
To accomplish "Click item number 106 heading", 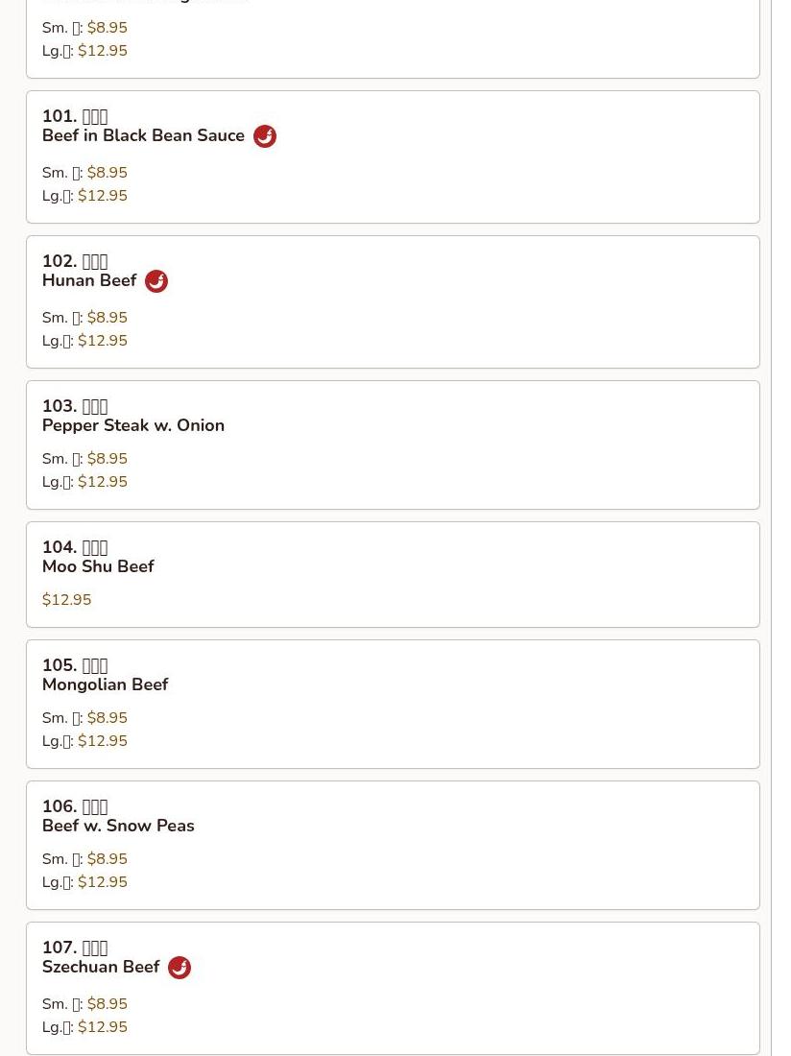I will tap(75, 806).
